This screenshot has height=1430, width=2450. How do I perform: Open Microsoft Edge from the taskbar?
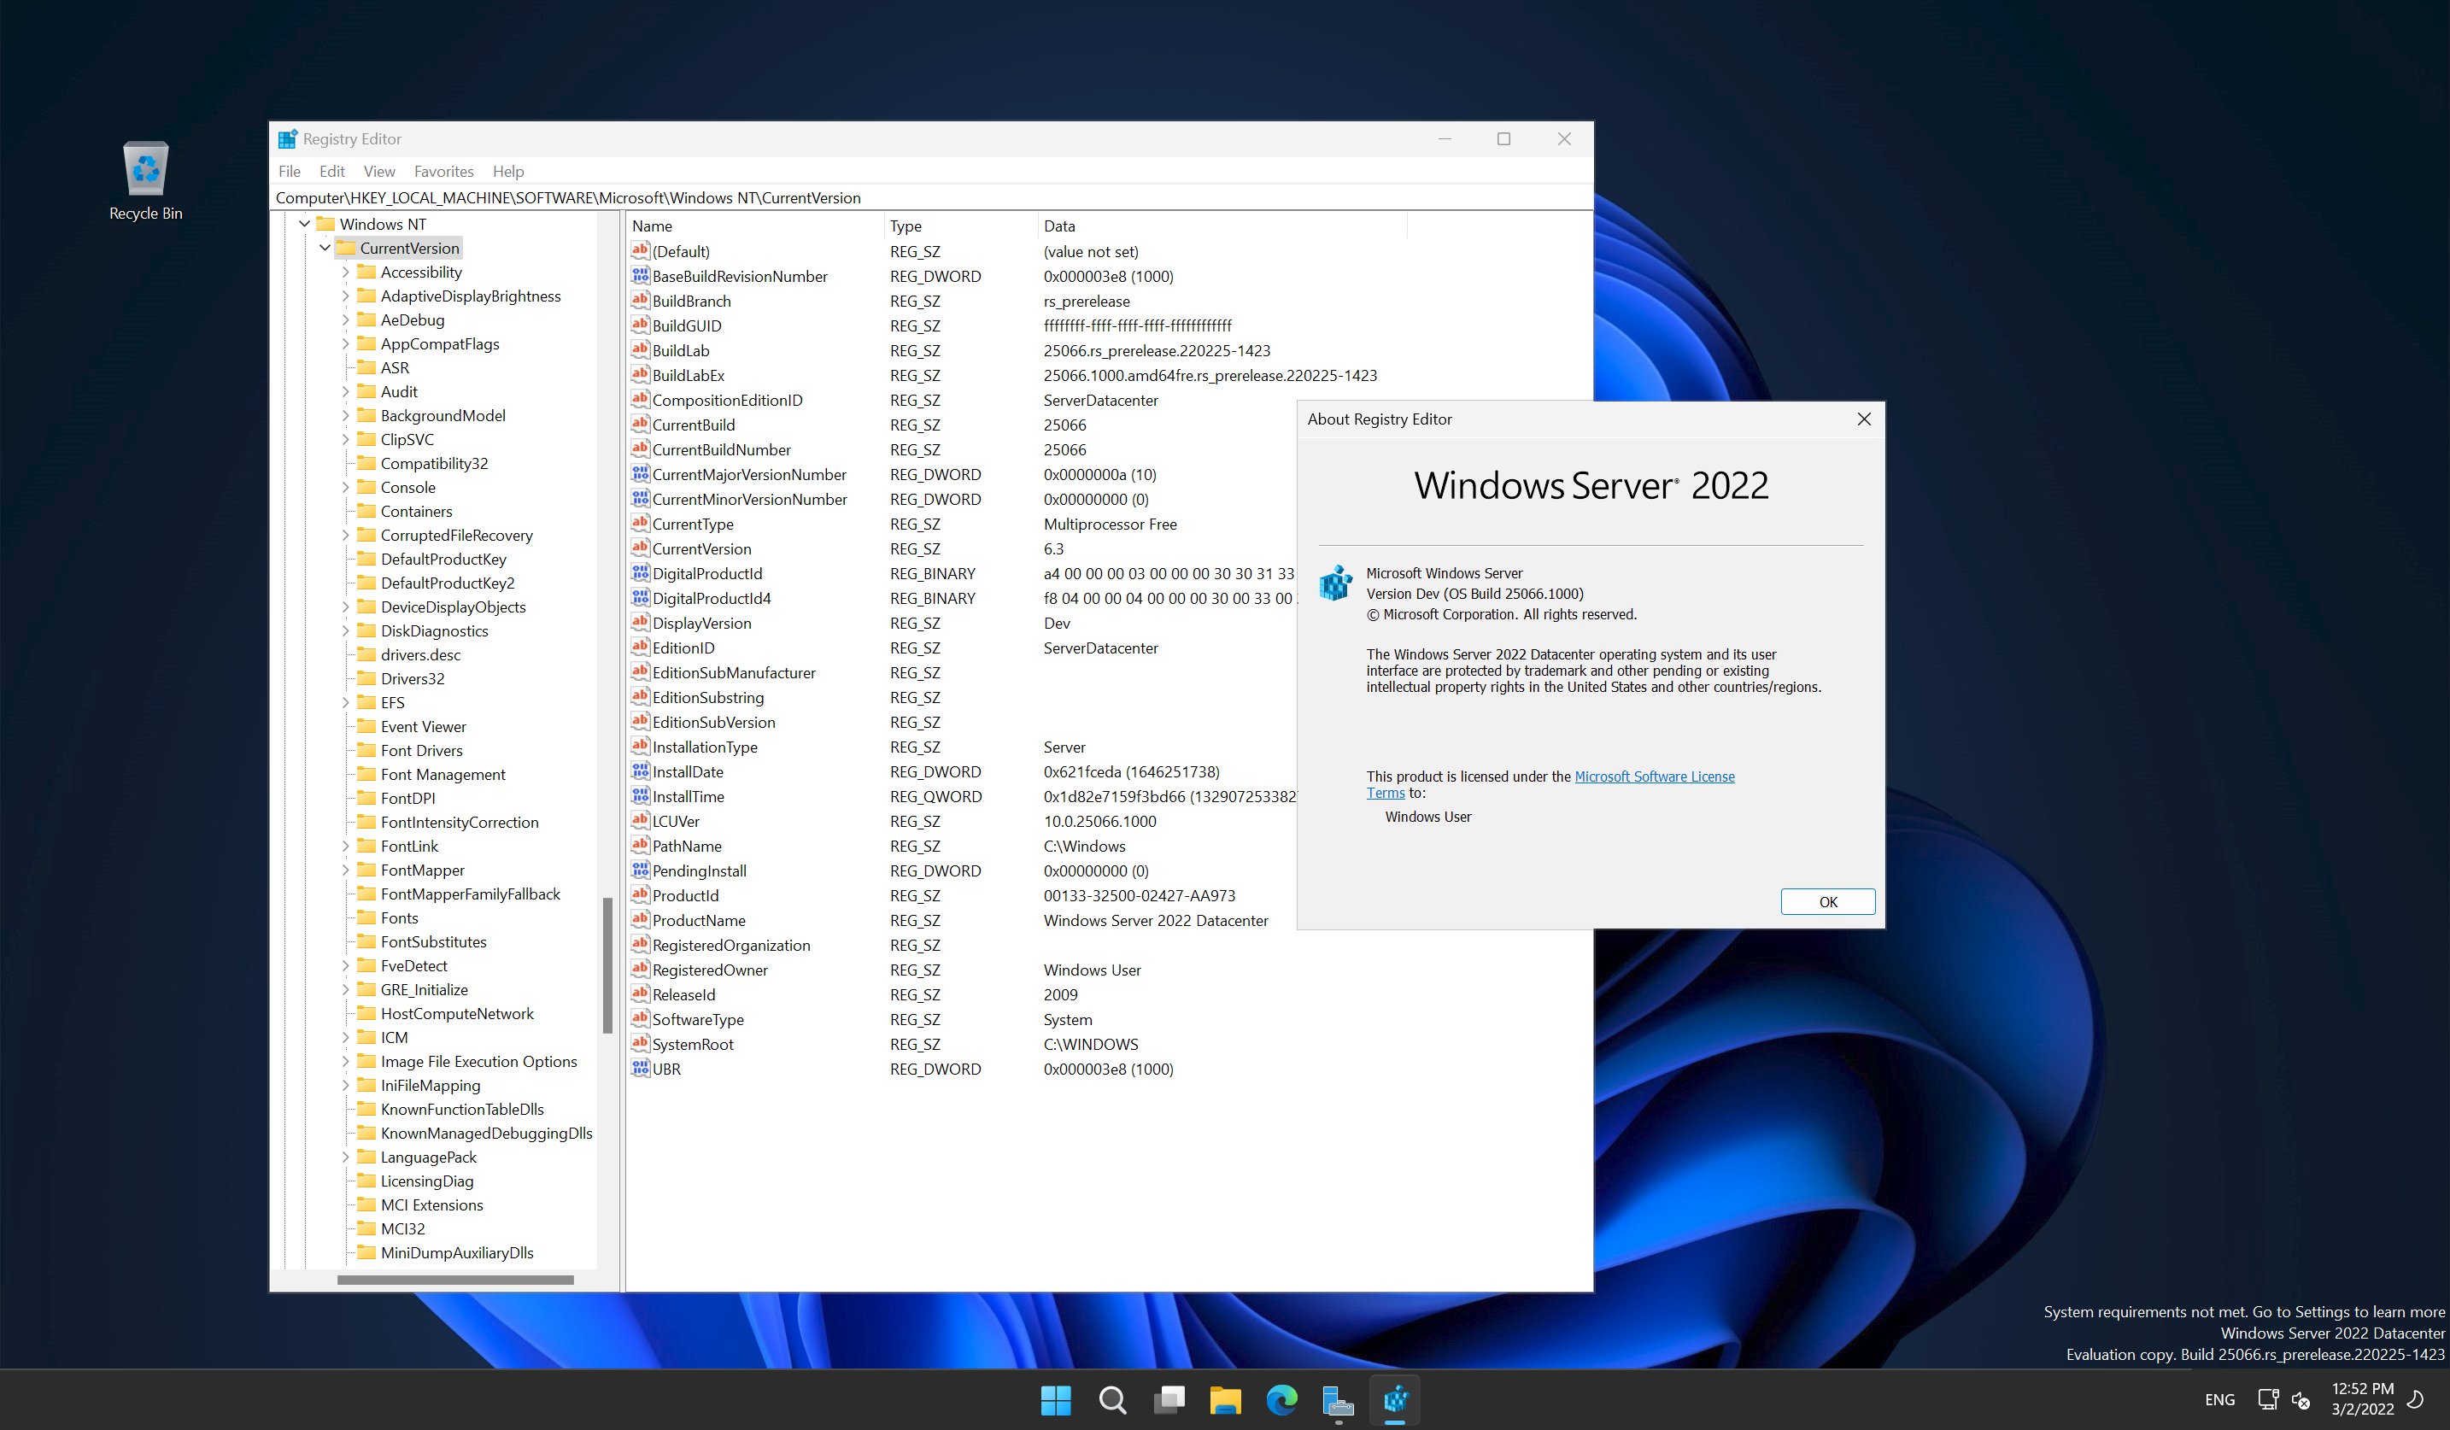[x=1281, y=1400]
